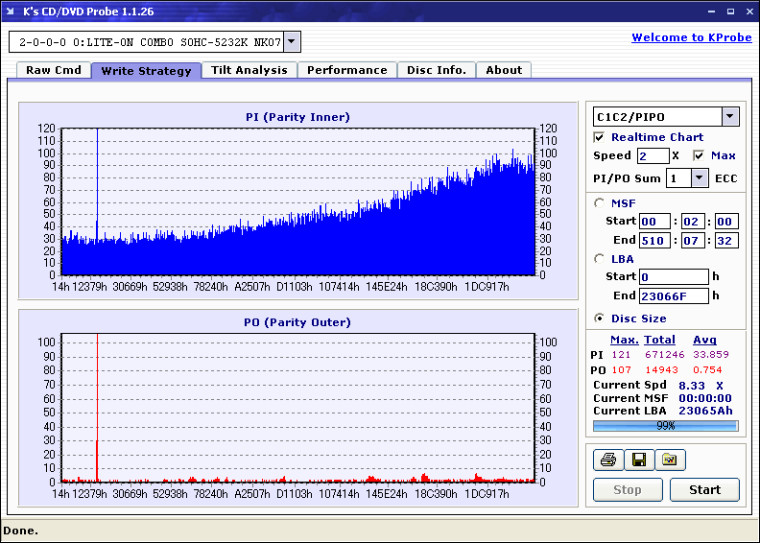
Task: Switch to the Tilt Analysis tab
Action: click(249, 70)
